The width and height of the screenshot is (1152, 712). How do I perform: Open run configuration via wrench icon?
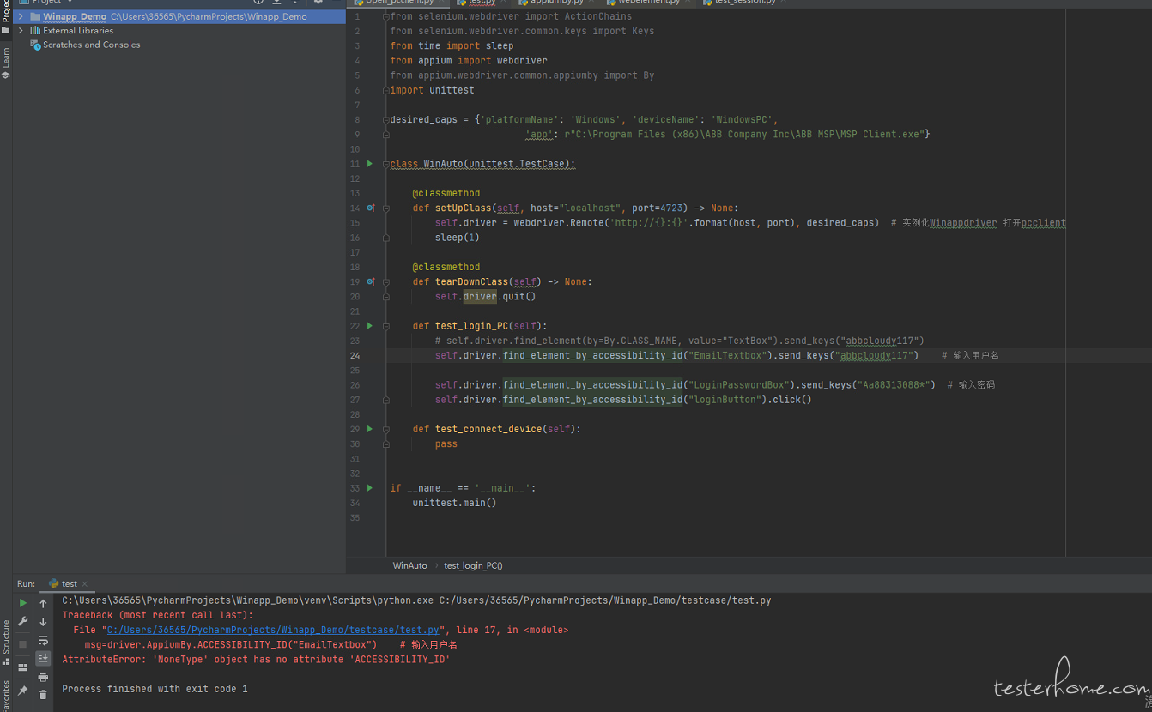point(23,622)
